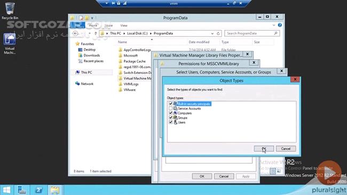This screenshot has width=347, height=195.
Task: Check the Service Accounts checkbox
Action: pos(170,108)
